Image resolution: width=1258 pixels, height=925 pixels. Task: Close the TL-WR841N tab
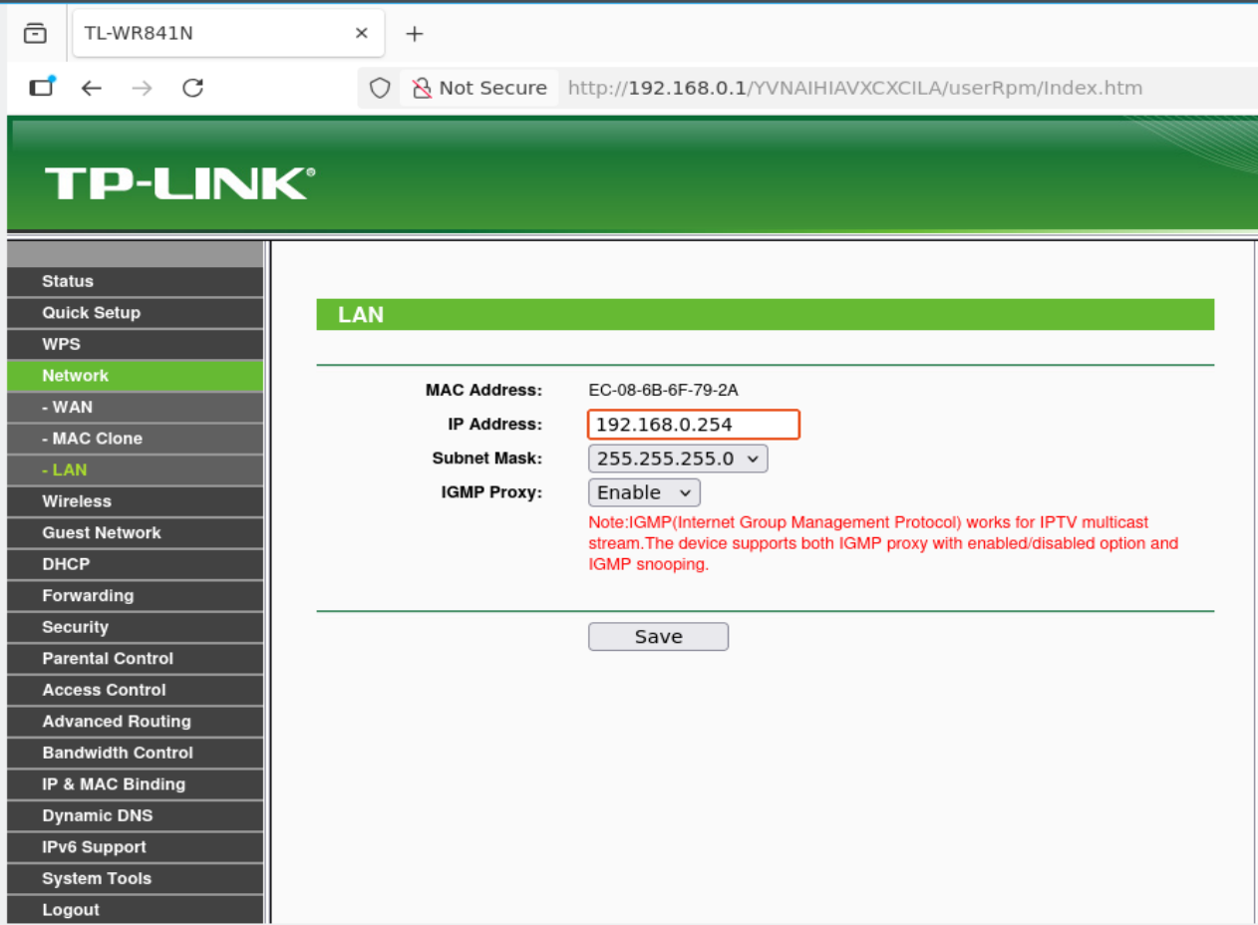click(x=362, y=33)
